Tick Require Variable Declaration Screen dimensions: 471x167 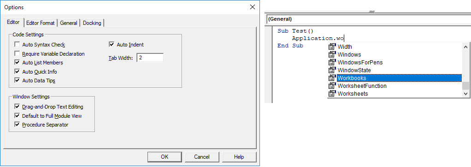[x=17, y=54]
